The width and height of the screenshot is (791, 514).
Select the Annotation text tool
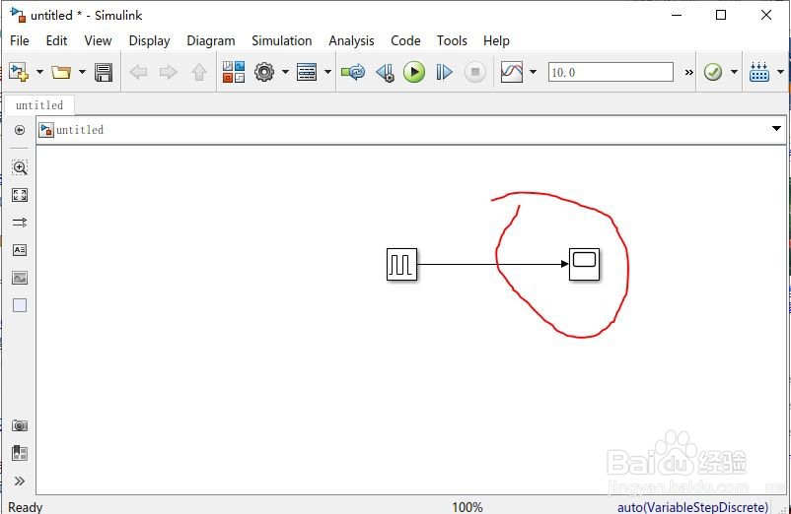click(x=20, y=250)
